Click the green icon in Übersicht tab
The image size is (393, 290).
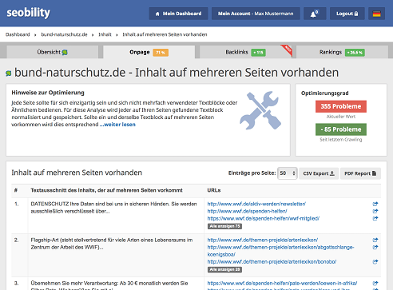(x=65, y=53)
